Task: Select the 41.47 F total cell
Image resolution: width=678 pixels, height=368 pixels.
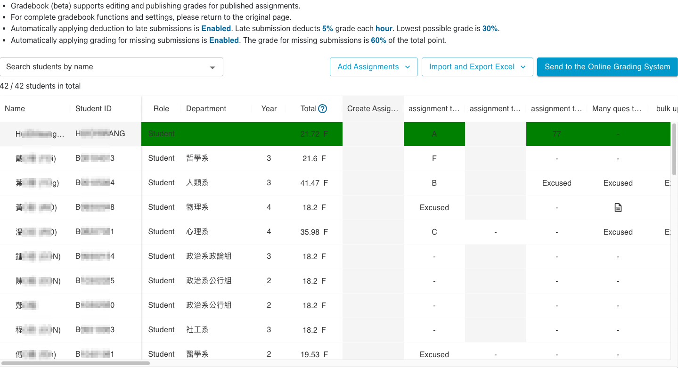Action: [x=313, y=183]
